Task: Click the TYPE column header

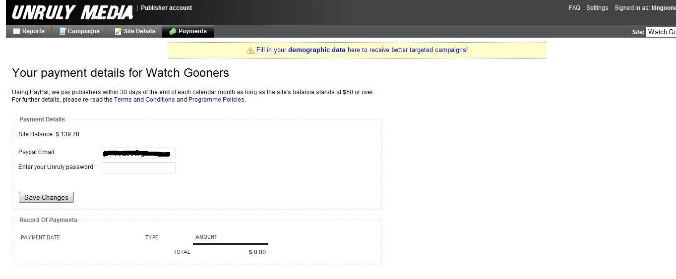Action: pos(152,238)
